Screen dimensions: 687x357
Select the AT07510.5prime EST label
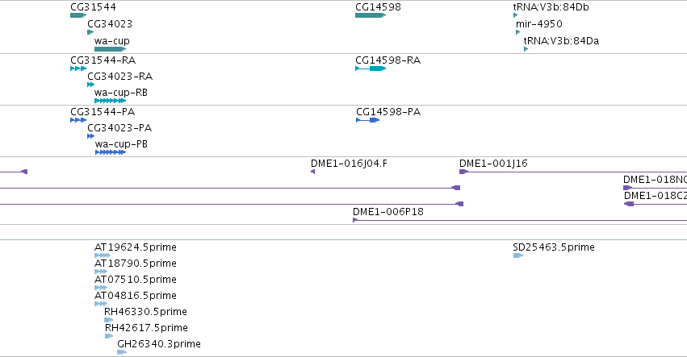(136, 280)
